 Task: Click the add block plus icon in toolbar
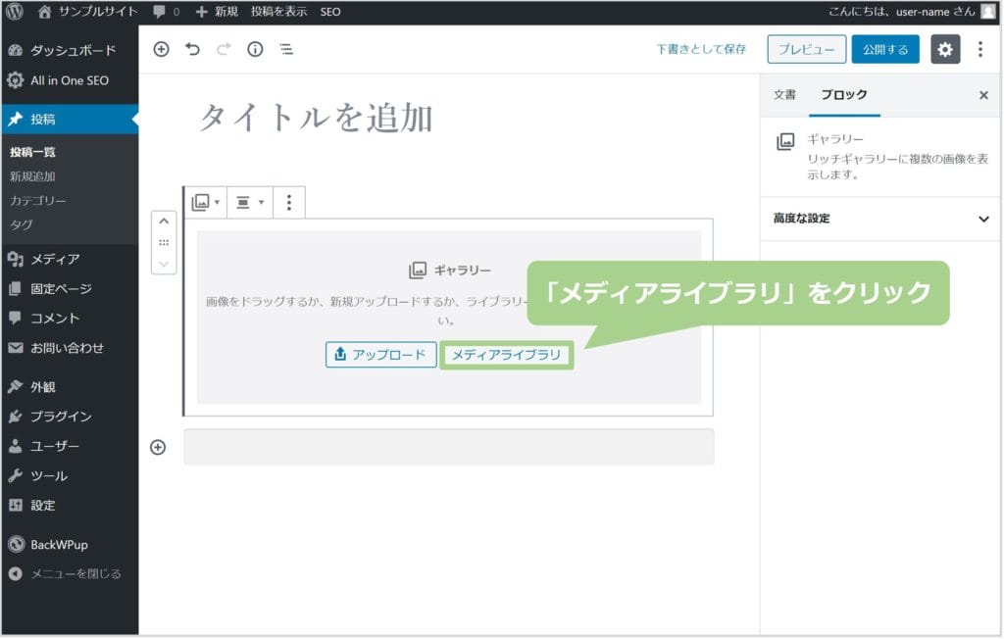[162, 49]
